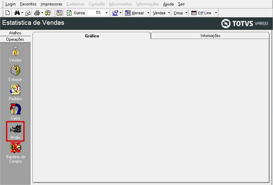Click the document properties icon beside binoculars
Screen dimensions: 273x185
pos(28,13)
